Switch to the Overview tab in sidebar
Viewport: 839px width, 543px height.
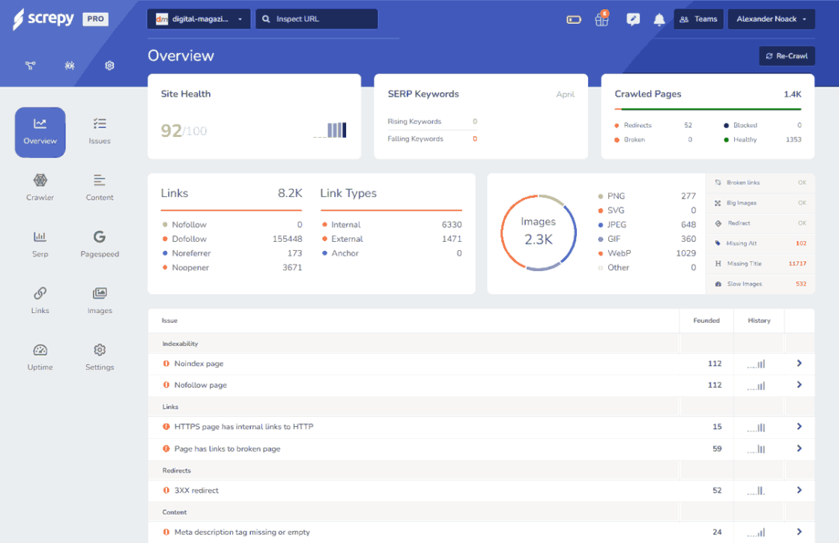[x=40, y=132]
